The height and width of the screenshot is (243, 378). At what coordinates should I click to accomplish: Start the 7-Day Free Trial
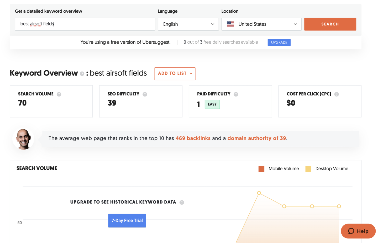(x=127, y=221)
